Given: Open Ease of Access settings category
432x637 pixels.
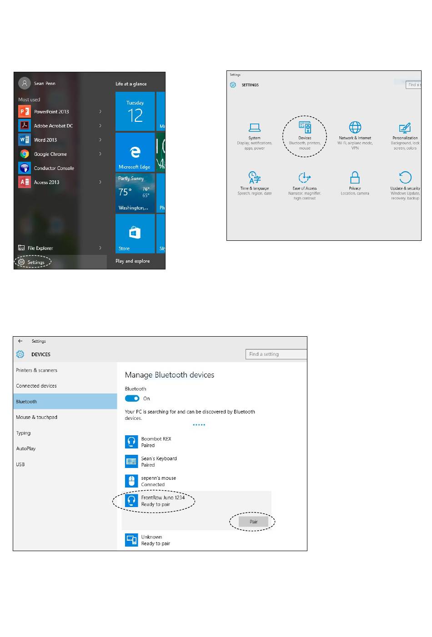Looking at the screenshot, I should tap(305, 185).
